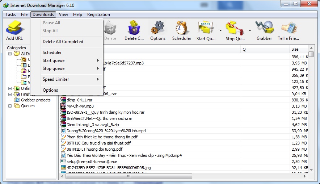Screen dimensions: 320x184
Task: Click the Tell a Friend icon
Action: [x=289, y=28]
